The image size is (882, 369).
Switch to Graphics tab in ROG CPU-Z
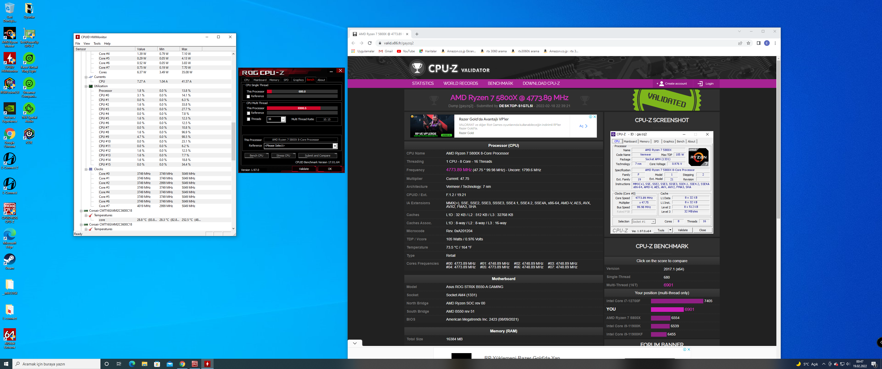point(298,80)
